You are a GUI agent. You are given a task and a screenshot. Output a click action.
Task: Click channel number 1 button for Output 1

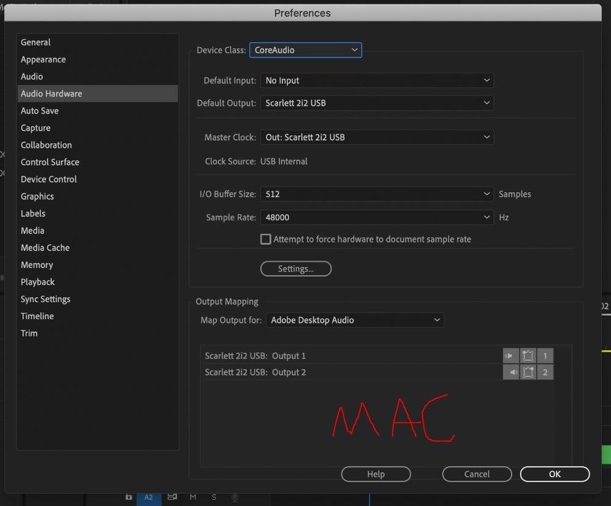tap(545, 355)
